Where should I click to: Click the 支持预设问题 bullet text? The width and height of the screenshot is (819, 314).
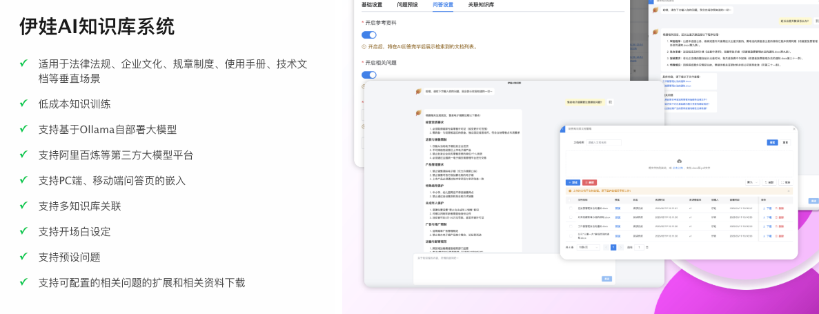70,257
